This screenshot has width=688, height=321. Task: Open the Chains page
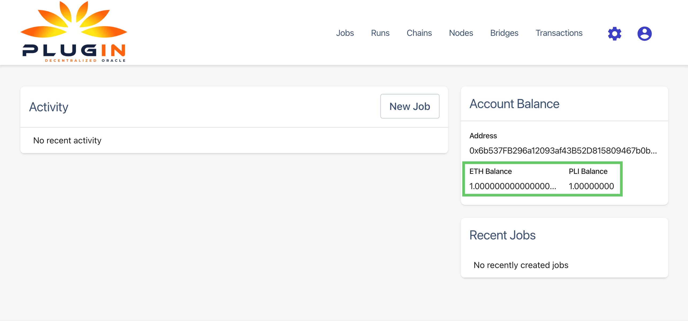[419, 33]
